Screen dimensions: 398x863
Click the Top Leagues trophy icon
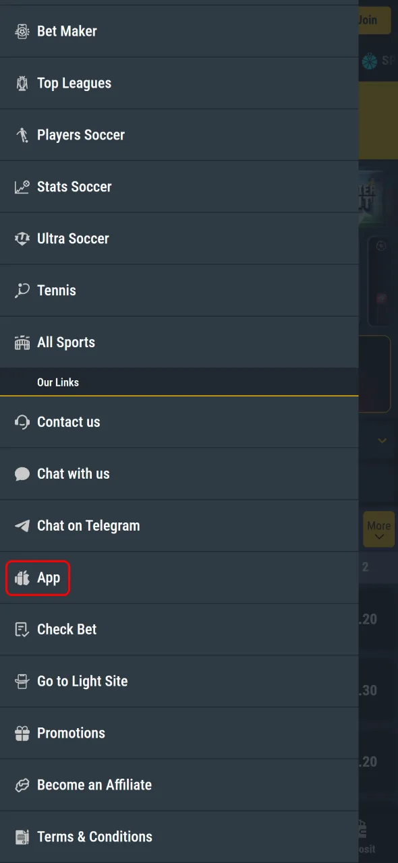[x=22, y=83]
